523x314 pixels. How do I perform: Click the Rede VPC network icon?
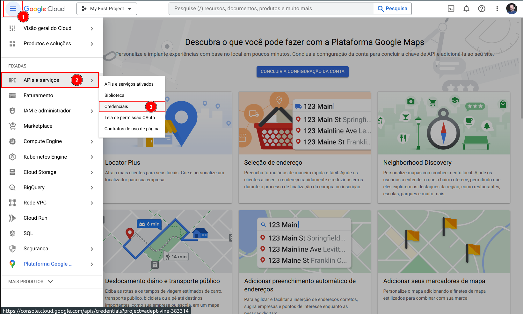(x=12, y=203)
